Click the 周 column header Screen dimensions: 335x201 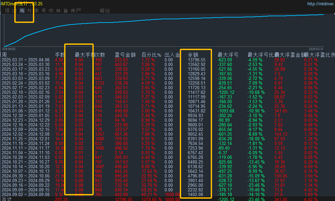click(x=4, y=55)
